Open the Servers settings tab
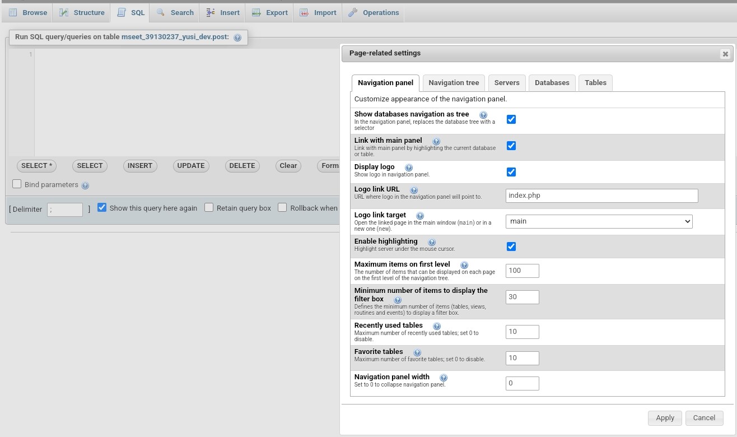Viewport: 737px width, 437px height. pos(507,83)
